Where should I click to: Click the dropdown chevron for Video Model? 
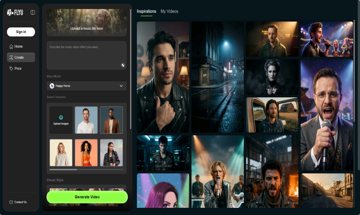tap(121, 86)
